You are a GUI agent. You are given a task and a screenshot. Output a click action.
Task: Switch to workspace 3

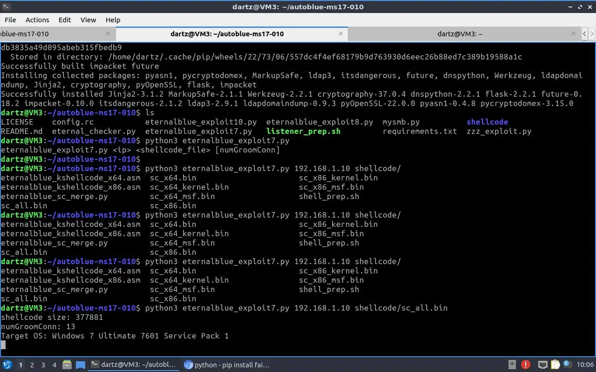pyautogui.click(x=43, y=365)
